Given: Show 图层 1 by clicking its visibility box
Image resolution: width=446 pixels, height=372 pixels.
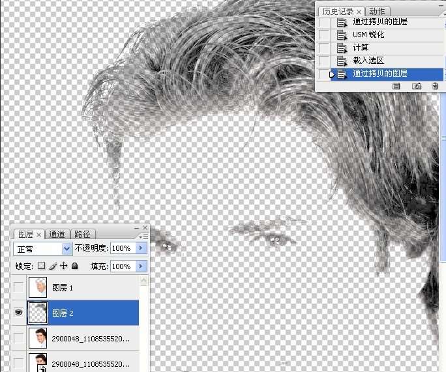Looking at the screenshot, I should point(18,287).
